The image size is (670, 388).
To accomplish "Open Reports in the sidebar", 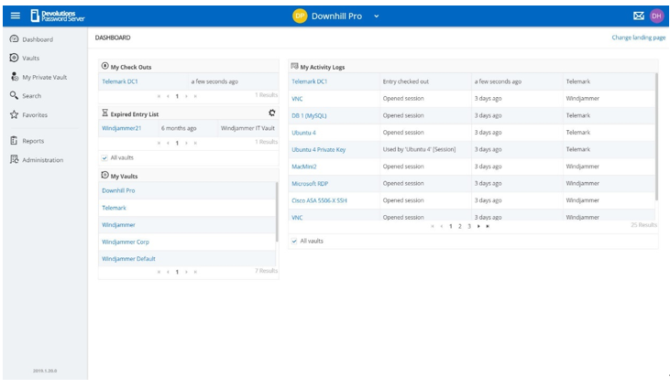I will pyautogui.click(x=33, y=141).
